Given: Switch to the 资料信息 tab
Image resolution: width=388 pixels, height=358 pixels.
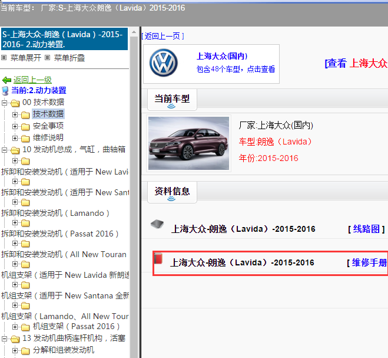Looking at the screenshot, I should point(172,192).
